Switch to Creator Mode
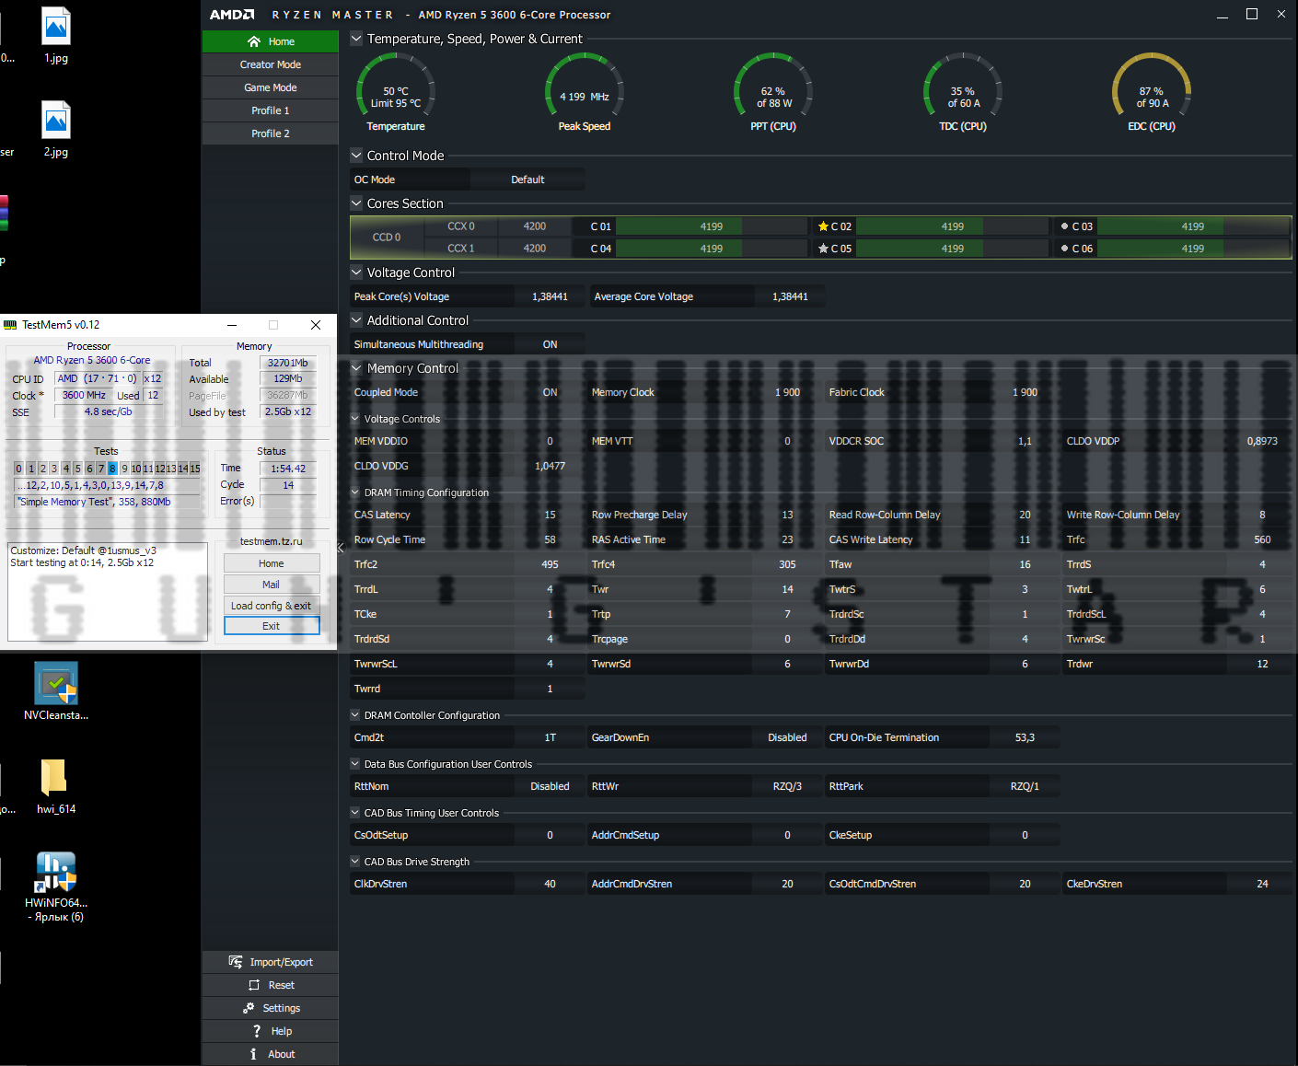 [x=271, y=64]
